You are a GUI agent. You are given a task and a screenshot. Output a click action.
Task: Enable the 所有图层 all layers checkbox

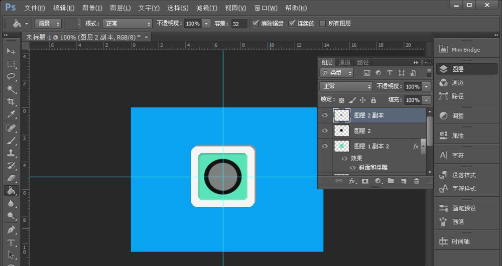(x=322, y=24)
